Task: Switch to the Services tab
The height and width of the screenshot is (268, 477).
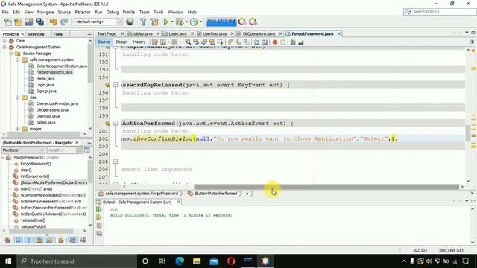Action: click(x=36, y=34)
